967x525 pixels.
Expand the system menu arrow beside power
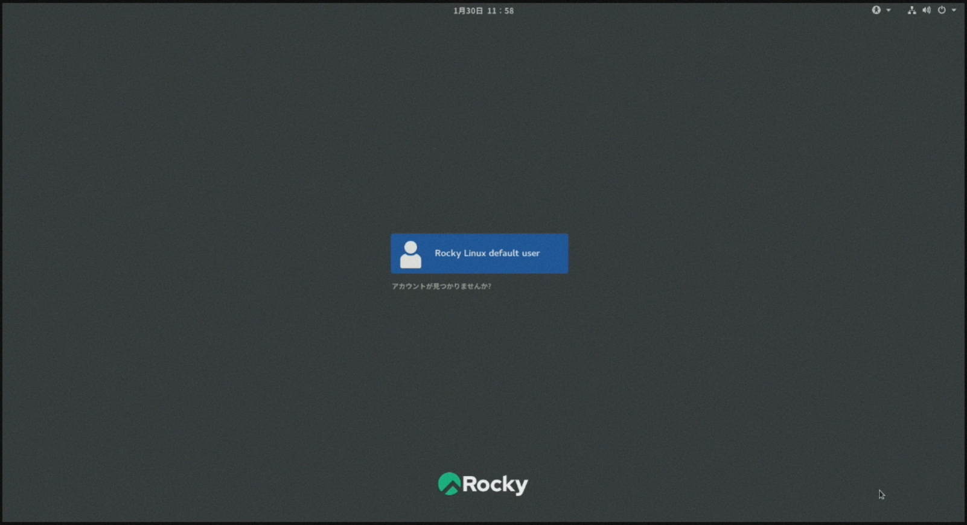pos(954,10)
